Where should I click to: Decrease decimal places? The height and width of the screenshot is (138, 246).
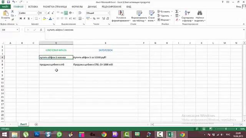tap(108, 18)
